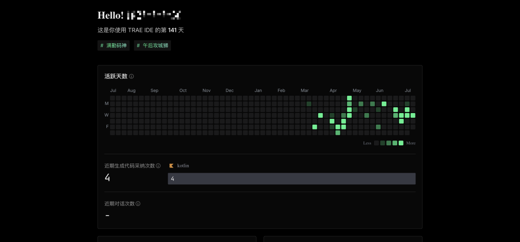Image resolution: width=520 pixels, height=242 pixels.
Task: Click the info icon beside 近期对话次数
Action: [138, 204]
